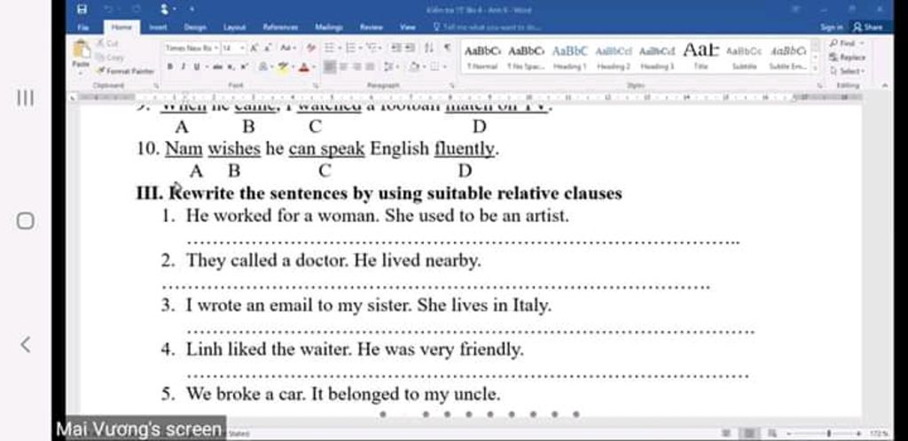
Task: Apply paragraph shading
Action: 416,67
